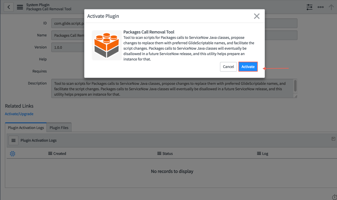Click the Requires field label

point(39,71)
